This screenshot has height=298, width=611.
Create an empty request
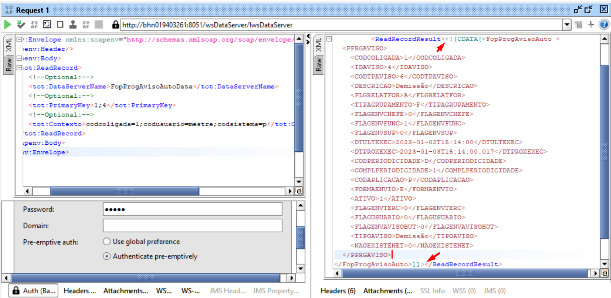click(x=60, y=25)
